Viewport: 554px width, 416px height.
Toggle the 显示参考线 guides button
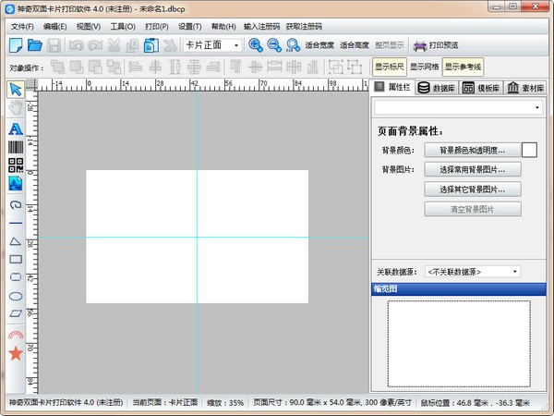coord(463,67)
